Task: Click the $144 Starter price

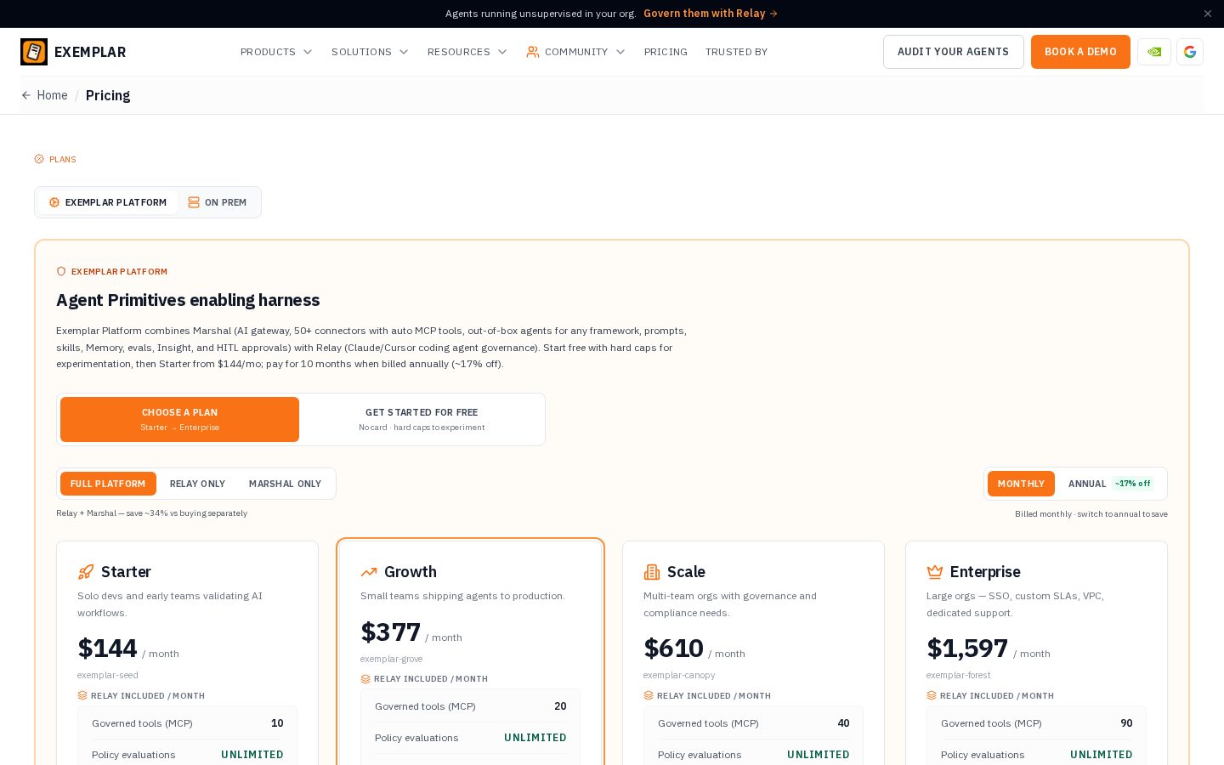Action: 107,649
